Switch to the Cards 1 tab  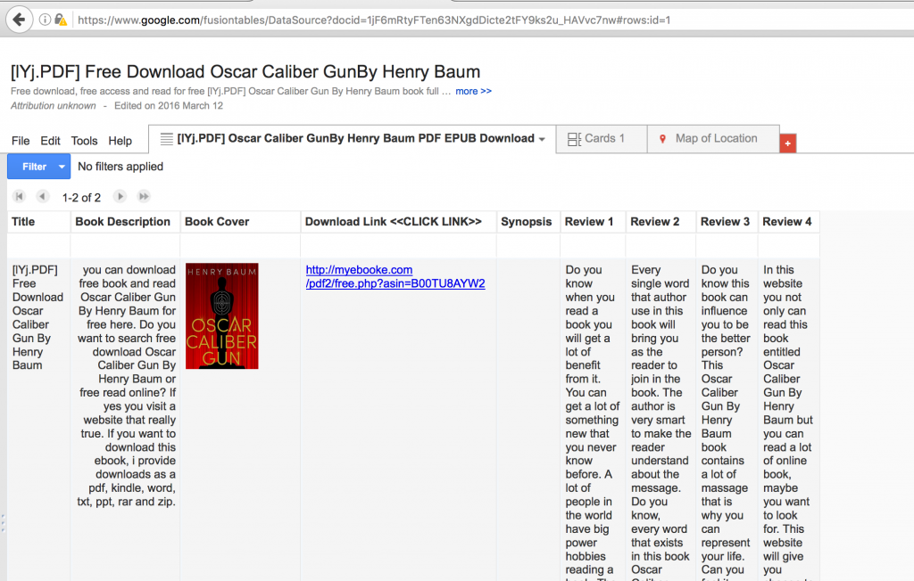coord(602,138)
